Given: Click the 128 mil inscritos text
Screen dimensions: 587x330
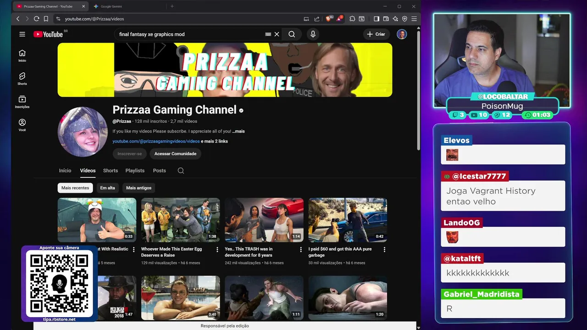Looking at the screenshot, I should tap(151, 121).
